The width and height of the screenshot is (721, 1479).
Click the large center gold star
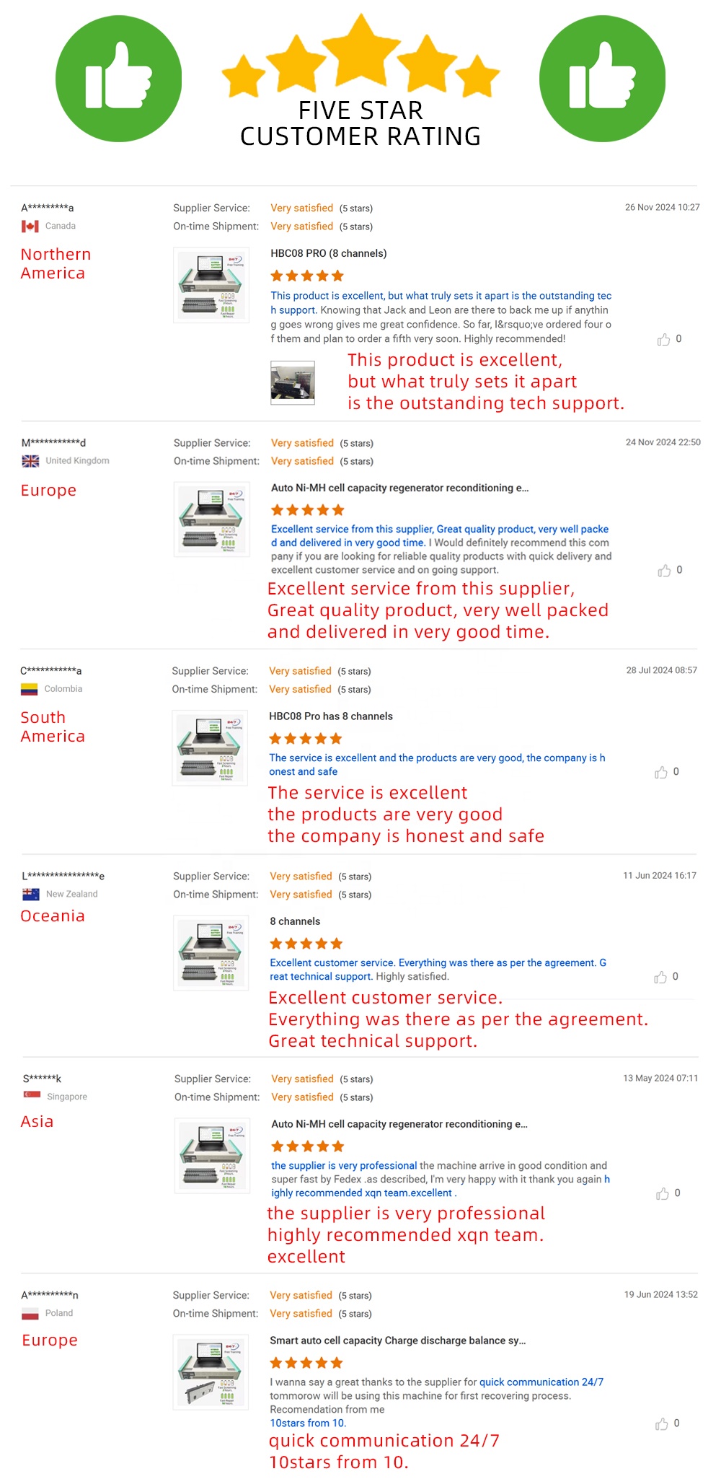(x=360, y=51)
